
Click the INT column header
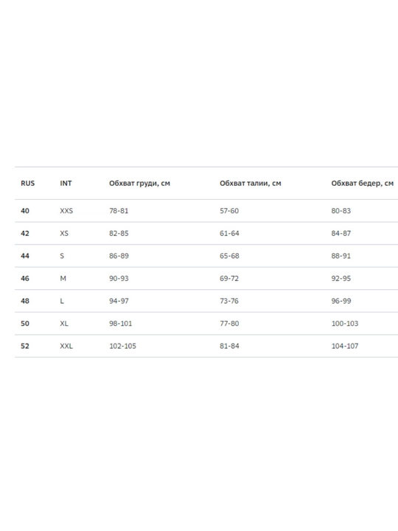pyautogui.click(x=66, y=183)
